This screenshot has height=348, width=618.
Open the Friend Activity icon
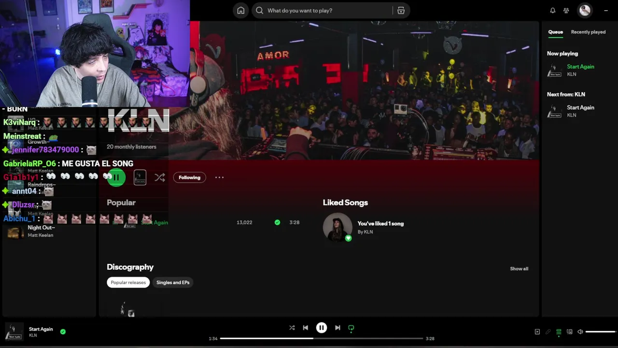pyautogui.click(x=566, y=11)
